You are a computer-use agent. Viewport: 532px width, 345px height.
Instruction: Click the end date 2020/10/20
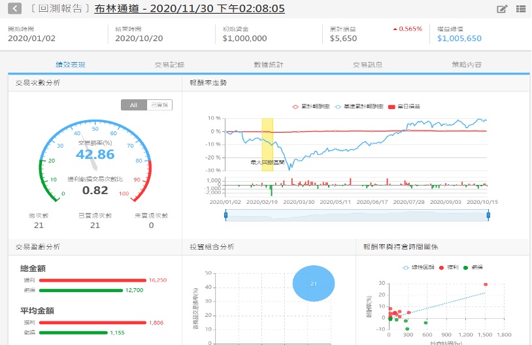(x=139, y=39)
